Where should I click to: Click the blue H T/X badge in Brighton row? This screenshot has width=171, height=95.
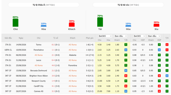[x=167, y=76]
